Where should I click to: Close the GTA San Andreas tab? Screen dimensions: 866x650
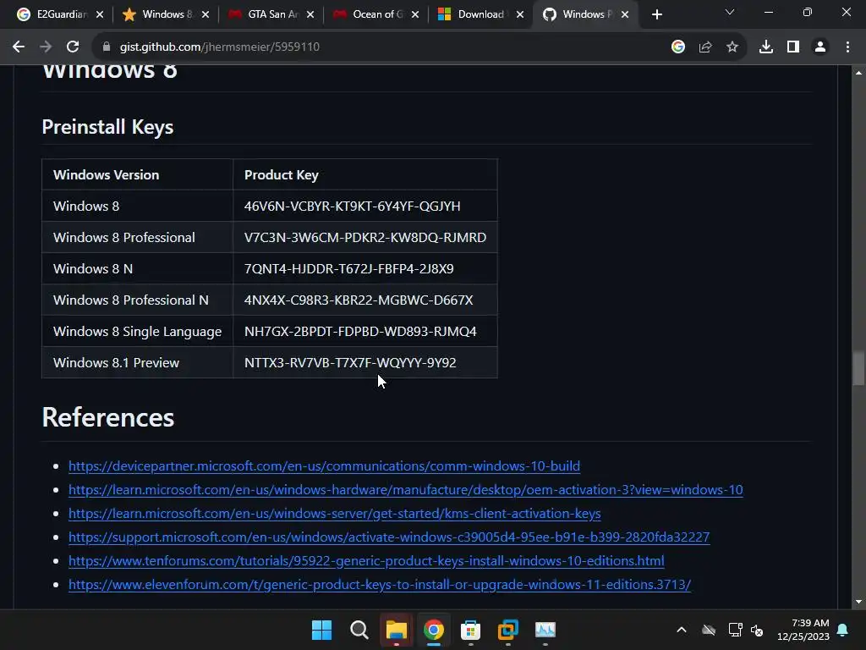[x=310, y=15]
